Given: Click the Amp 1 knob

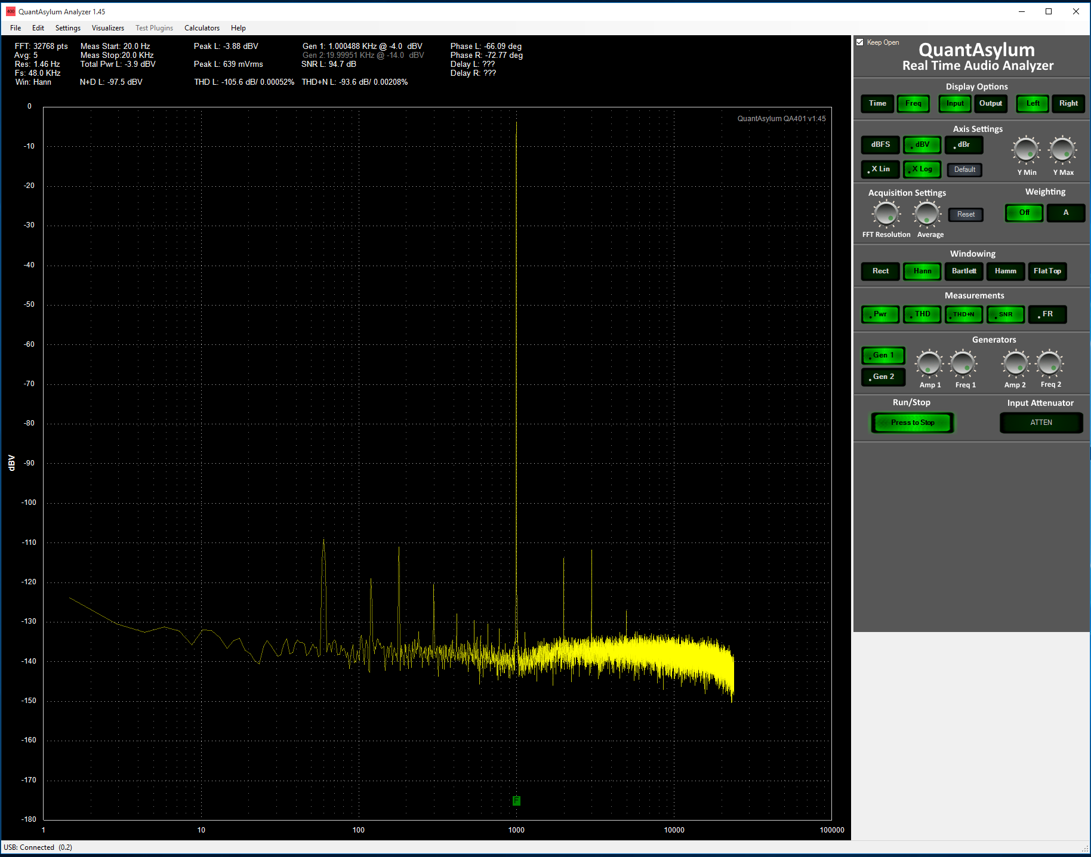Looking at the screenshot, I should 929,364.
